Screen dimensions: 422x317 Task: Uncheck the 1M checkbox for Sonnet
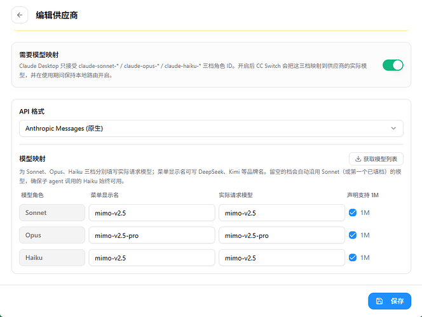(x=353, y=212)
